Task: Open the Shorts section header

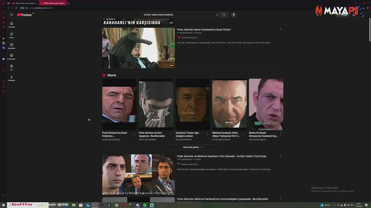Action: pyautogui.click(x=109, y=75)
